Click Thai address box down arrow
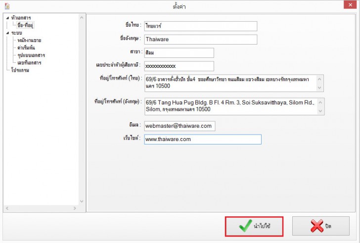This screenshot has height=243, width=360. tap(319, 88)
